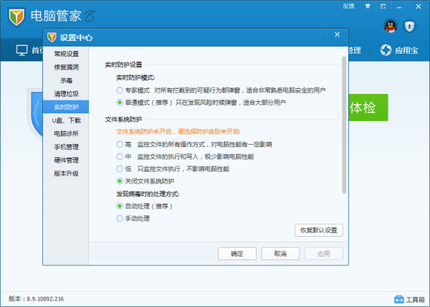Select the 手机管理 tab
This screenshot has height=307, width=430.
click(66, 147)
